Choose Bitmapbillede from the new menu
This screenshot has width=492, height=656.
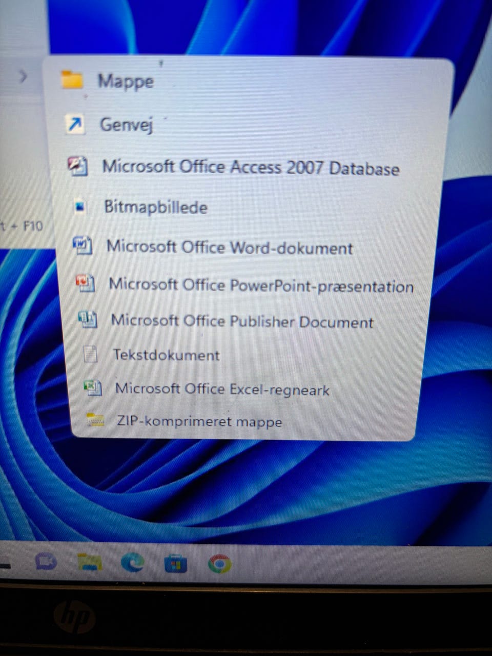point(156,207)
